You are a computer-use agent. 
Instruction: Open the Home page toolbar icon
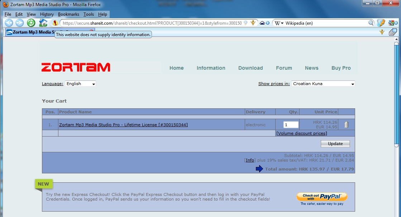(x=43, y=23)
